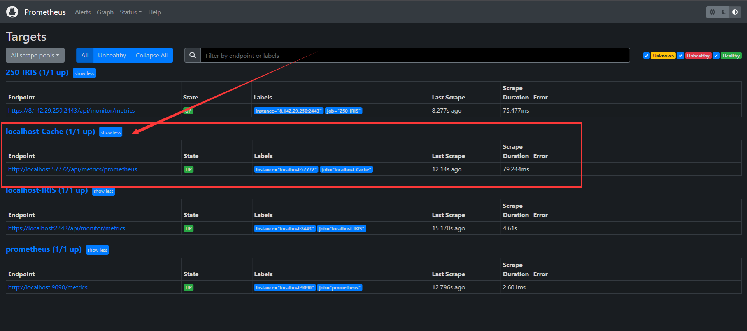Image resolution: width=747 pixels, height=331 pixels.
Task: Click instance="localhost:2443" label badge
Action: [285, 229]
